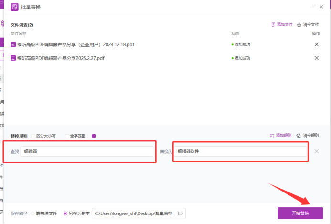Click 清空文件 to clear file list

308,25
